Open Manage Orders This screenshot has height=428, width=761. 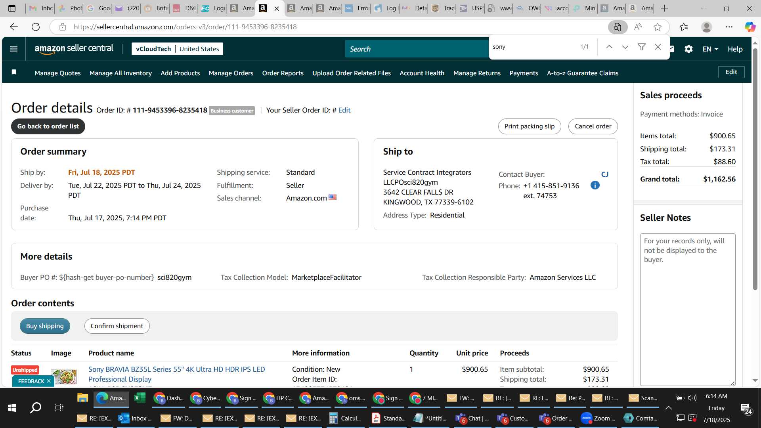pos(231,73)
